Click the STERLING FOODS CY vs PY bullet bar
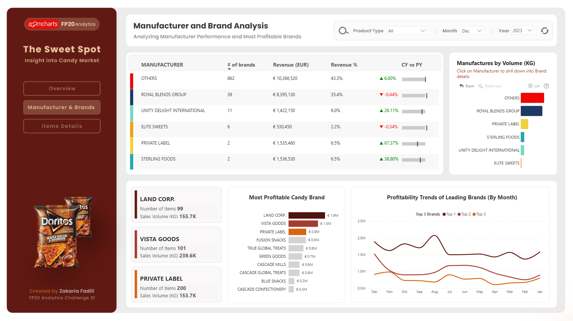 click(x=414, y=160)
